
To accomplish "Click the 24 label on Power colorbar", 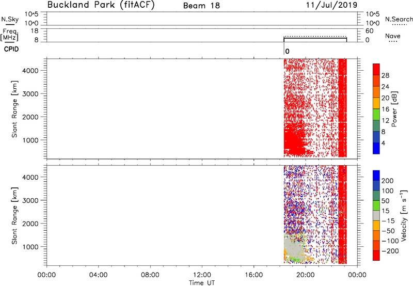I will [x=385, y=87].
